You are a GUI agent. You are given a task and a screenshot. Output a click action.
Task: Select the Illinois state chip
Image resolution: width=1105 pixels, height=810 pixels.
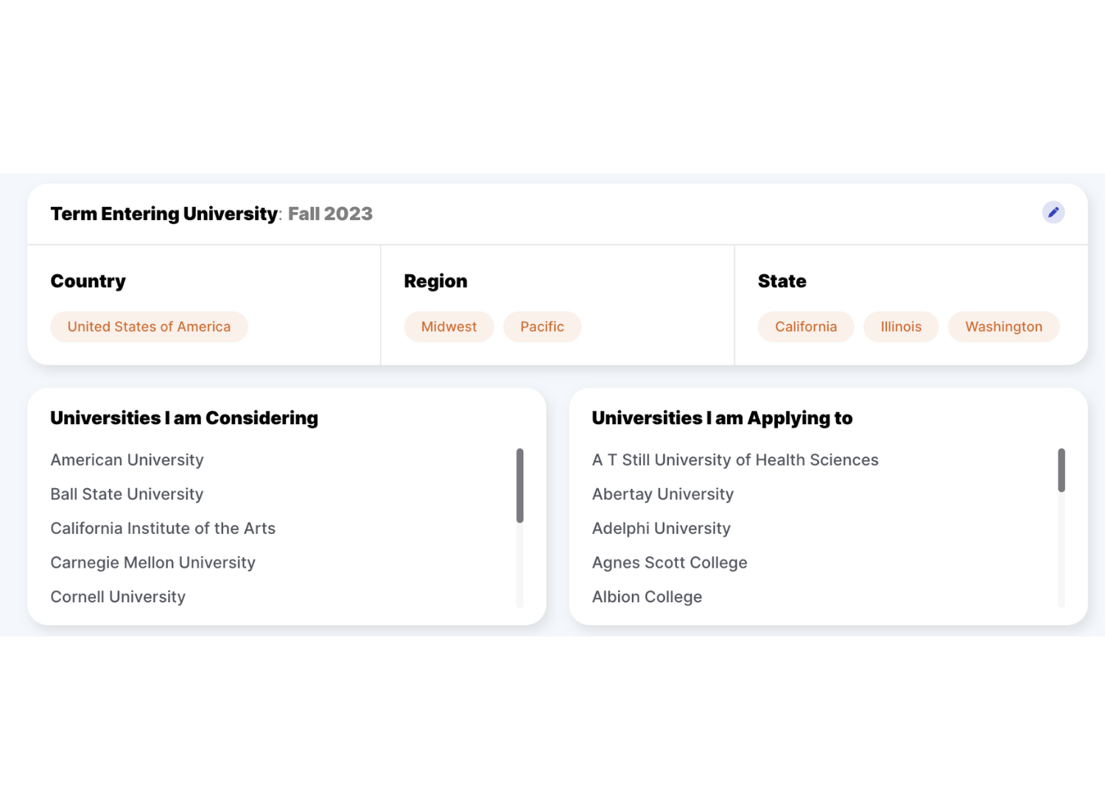click(901, 326)
